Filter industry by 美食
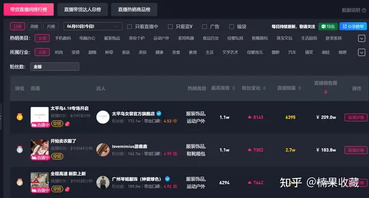The width and height of the screenshot is (369, 198). click(176, 52)
